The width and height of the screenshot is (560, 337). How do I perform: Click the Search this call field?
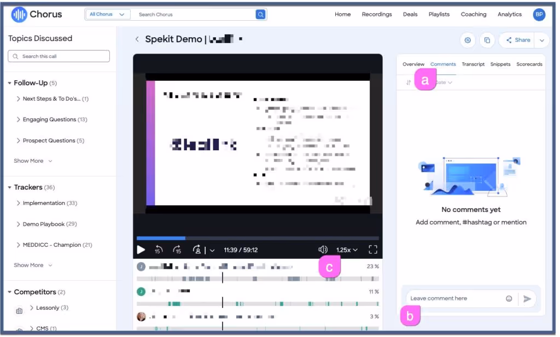pyautogui.click(x=59, y=56)
